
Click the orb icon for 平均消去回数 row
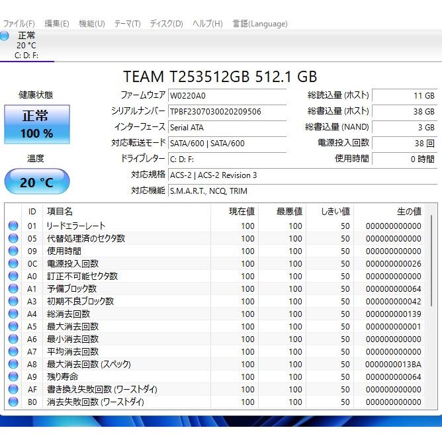point(13,351)
